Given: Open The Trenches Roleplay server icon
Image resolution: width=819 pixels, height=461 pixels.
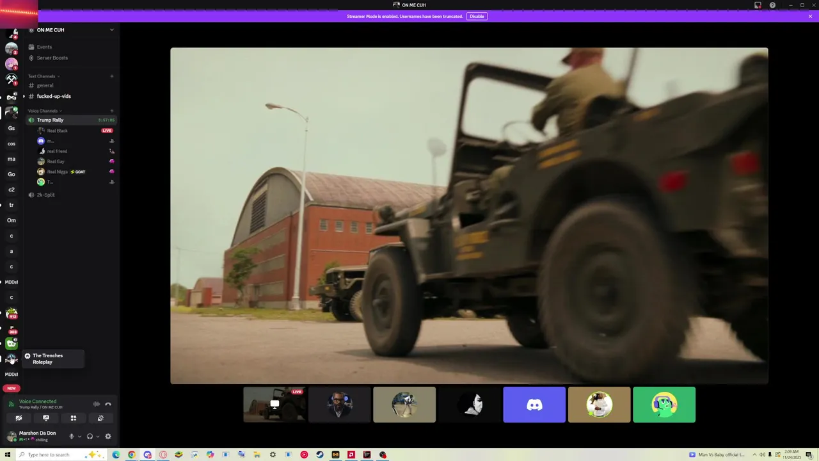Looking at the screenshot, I should [12, 359].
